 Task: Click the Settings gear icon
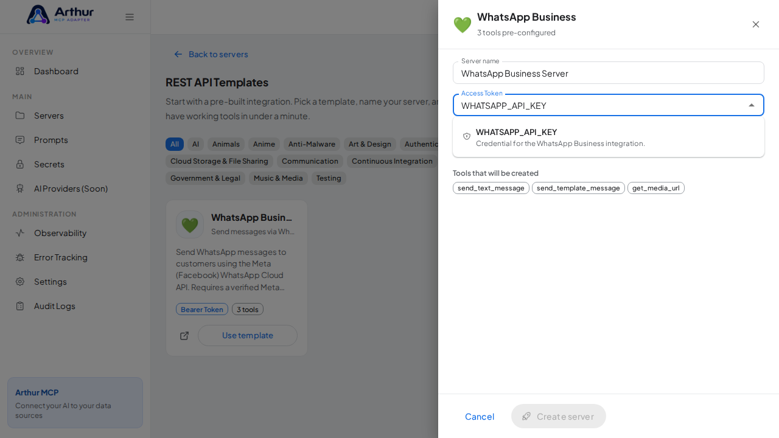coord(20,282)
